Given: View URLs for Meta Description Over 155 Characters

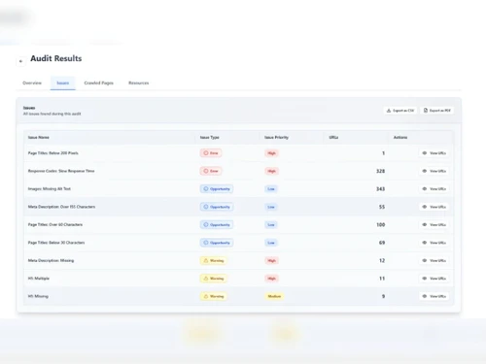Looking at the screenshot, I should pyautogui.click(x=434, y=207).
